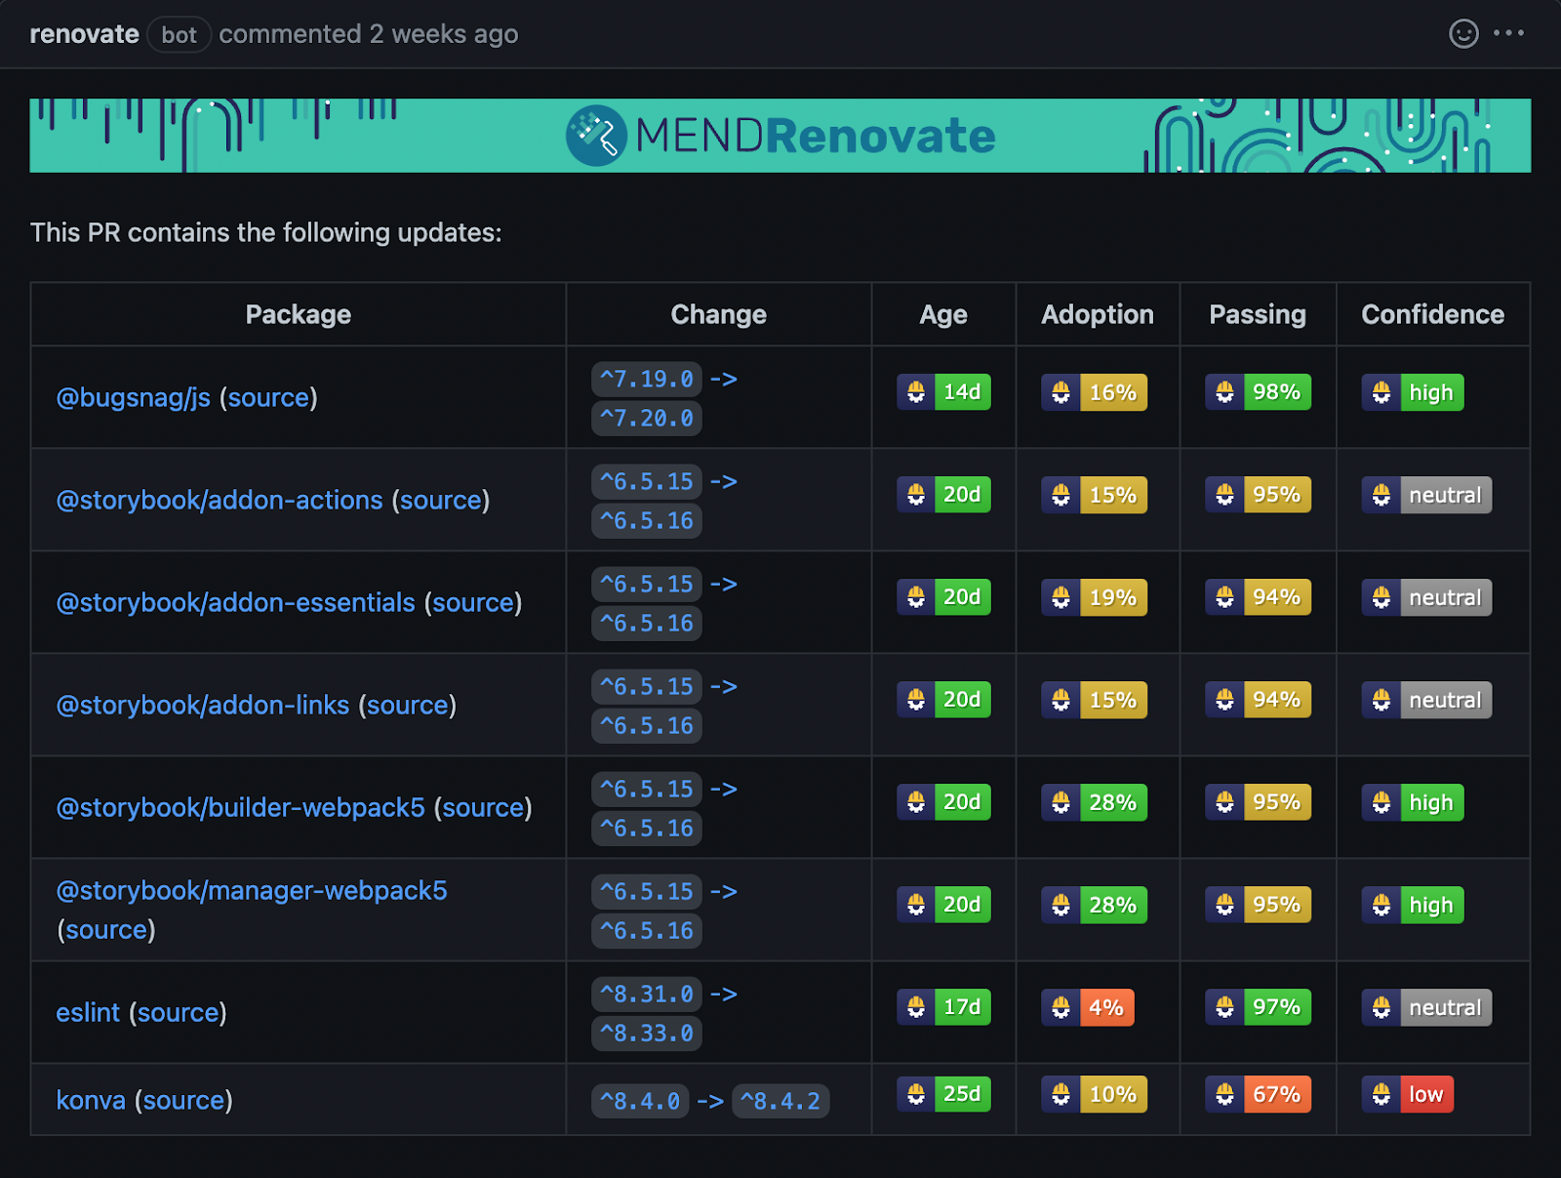The image size is (1561, 1178).
Task: Open the @bugsnag/js package link
Action: 134,397
